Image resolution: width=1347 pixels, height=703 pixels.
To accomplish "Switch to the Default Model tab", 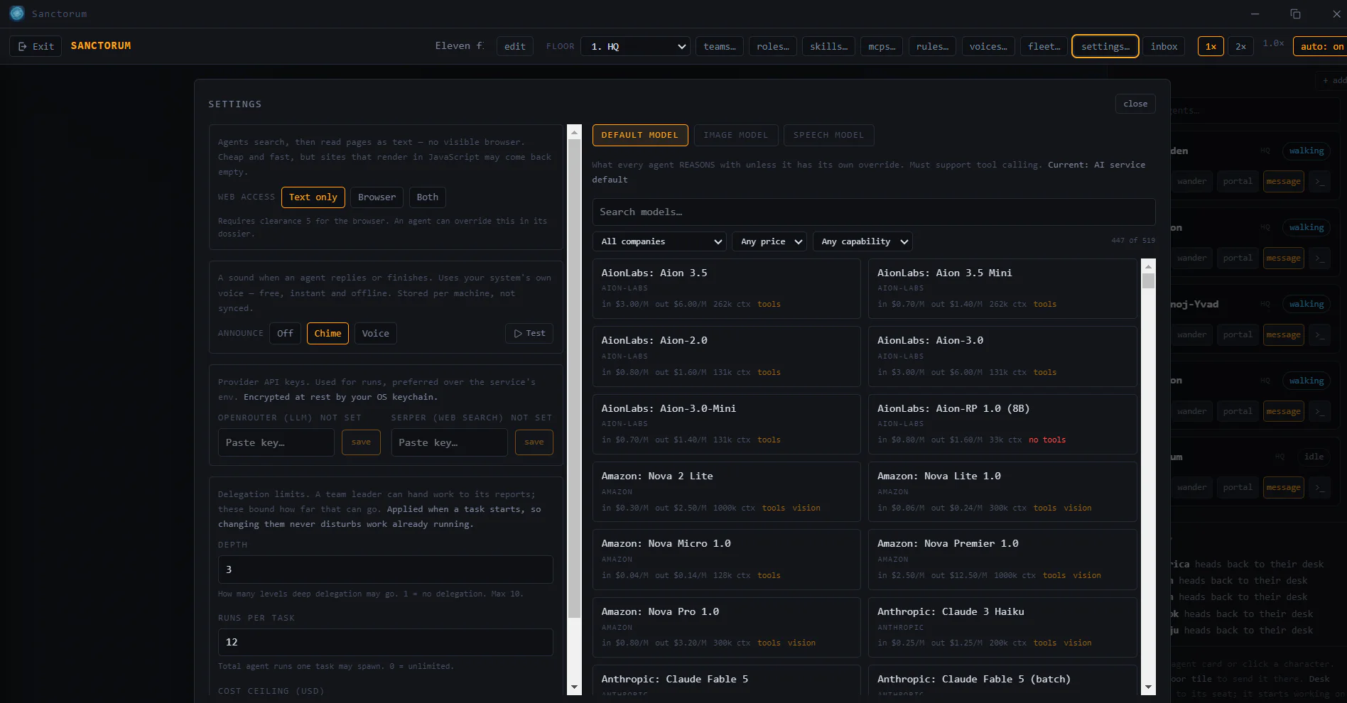I will coord(640,135).
